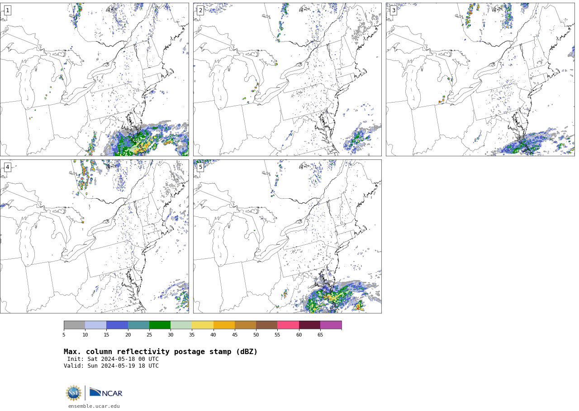Click the number 3 panel label
This screenshot has height=411, width=579.
(394, 10)
